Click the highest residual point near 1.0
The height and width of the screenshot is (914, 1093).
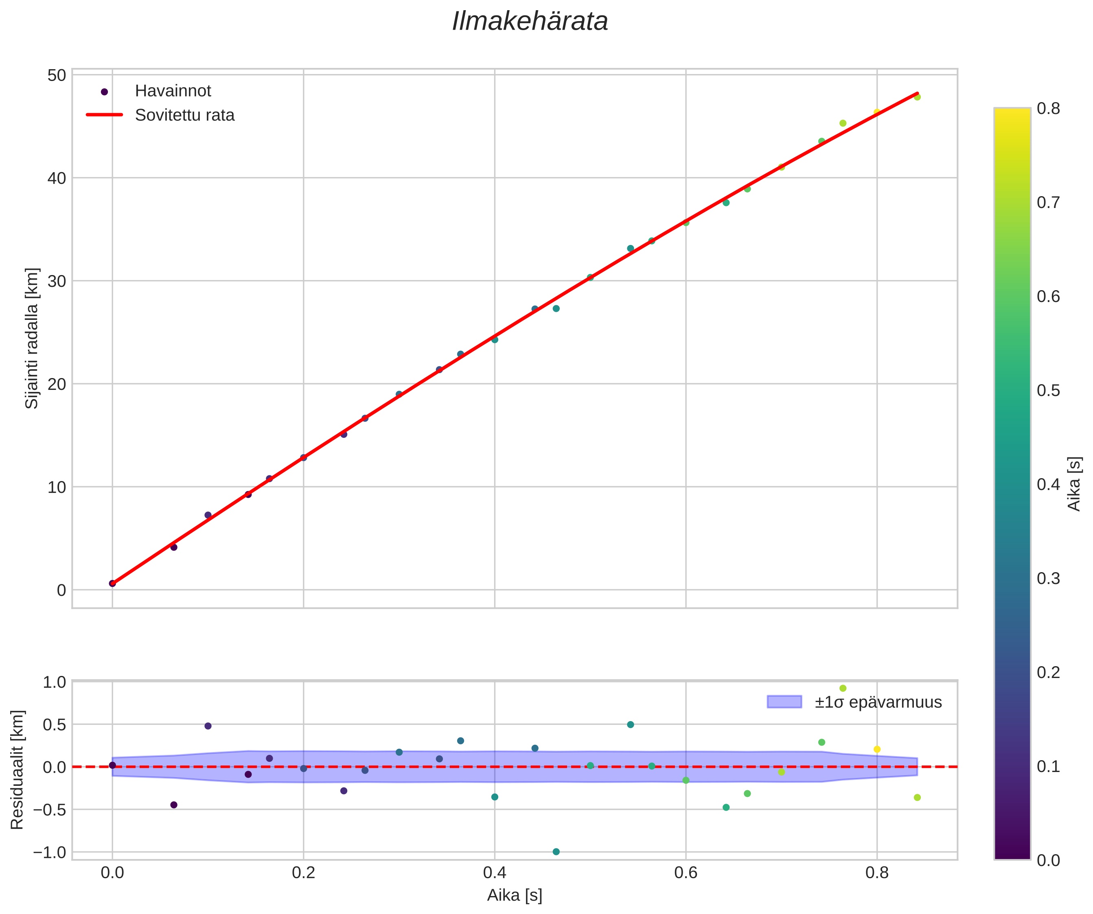843,688
